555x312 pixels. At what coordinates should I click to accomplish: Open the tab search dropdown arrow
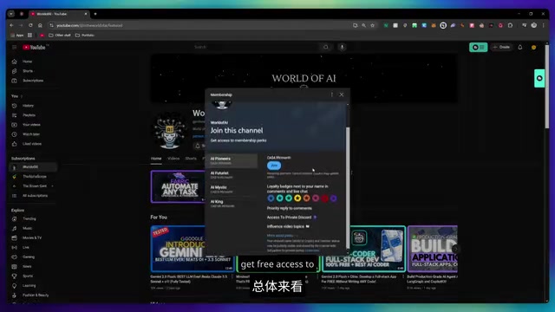(x=11, y=14)
